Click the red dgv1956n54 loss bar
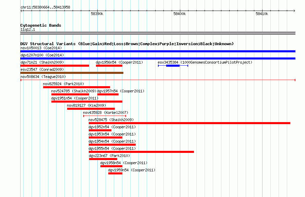The height and width of the screenshot is (197, 305). coord(109,66)
